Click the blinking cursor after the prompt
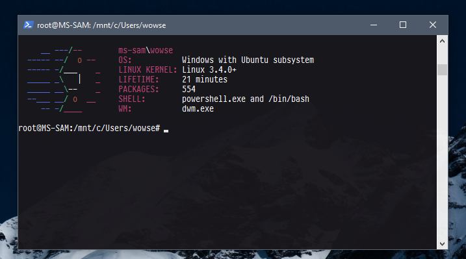The width and height of the screenshot is (466, 259). point(166,131)
